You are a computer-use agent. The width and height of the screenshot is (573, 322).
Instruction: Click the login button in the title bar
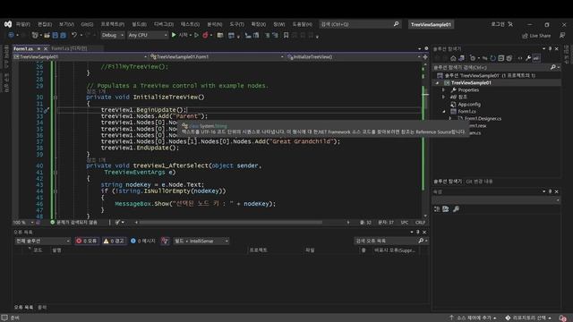[x=498, y=24]
